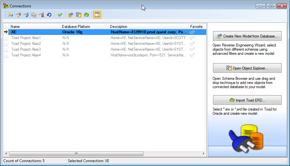290x166 pixels.
Task: Click the row indicator arrow beside XE
Action: 6,32
